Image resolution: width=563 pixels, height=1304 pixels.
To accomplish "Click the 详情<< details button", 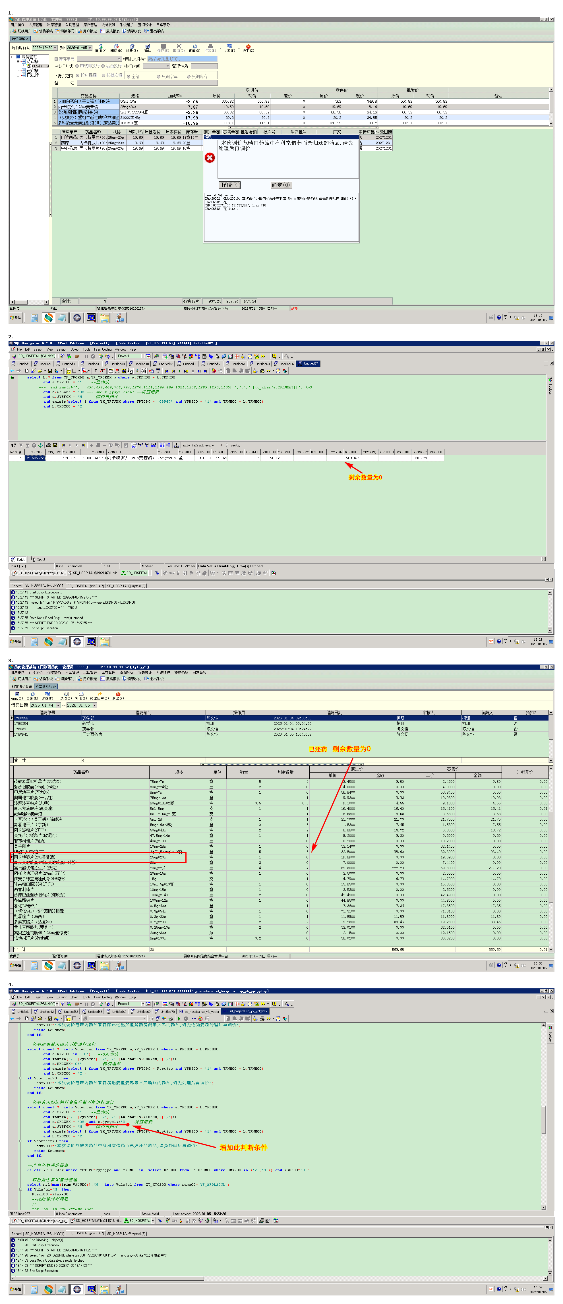I will 229,185.
